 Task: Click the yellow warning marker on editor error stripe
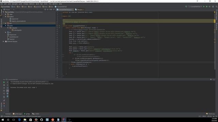[x=215, y=21]
